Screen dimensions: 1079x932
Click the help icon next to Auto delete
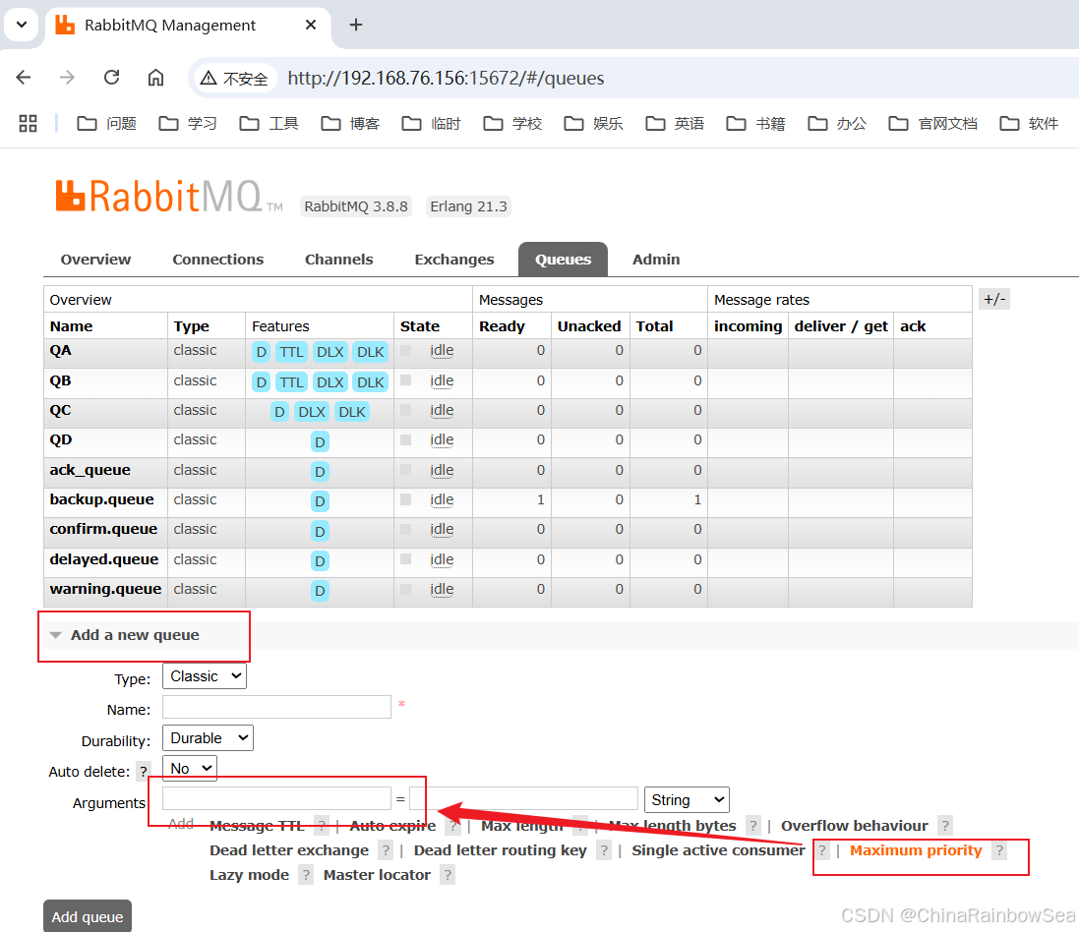(x=144, y=772)
